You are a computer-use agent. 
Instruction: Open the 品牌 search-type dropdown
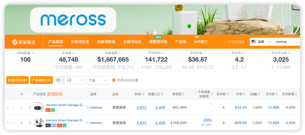coord(262,42)
